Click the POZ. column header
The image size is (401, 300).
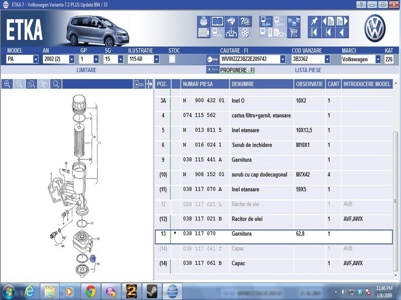163,84
